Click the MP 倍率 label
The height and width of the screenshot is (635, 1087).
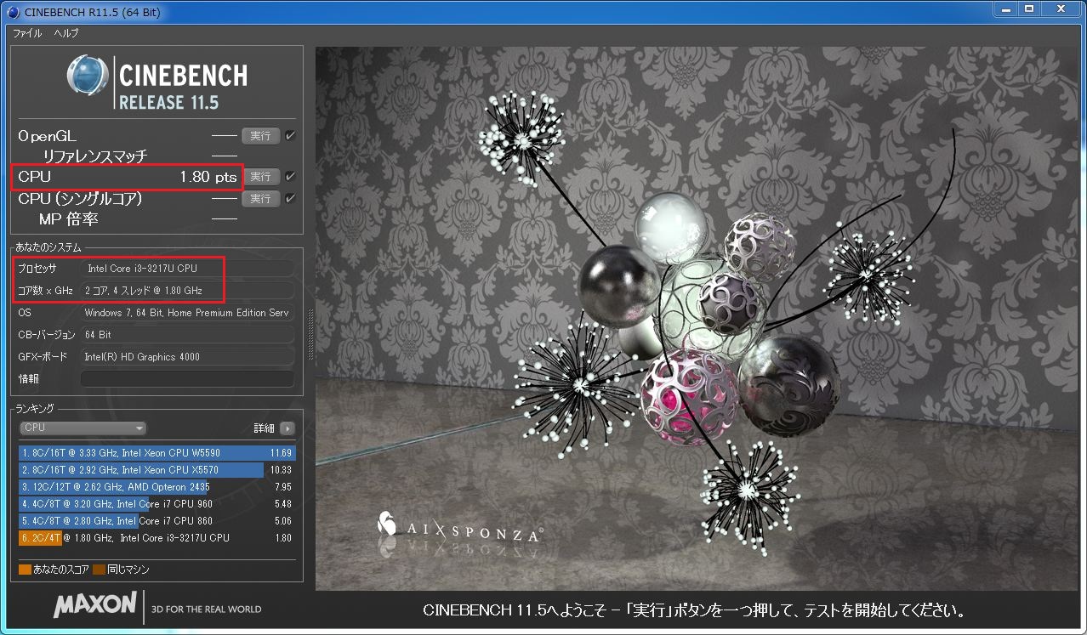click(x=69, y=219)
